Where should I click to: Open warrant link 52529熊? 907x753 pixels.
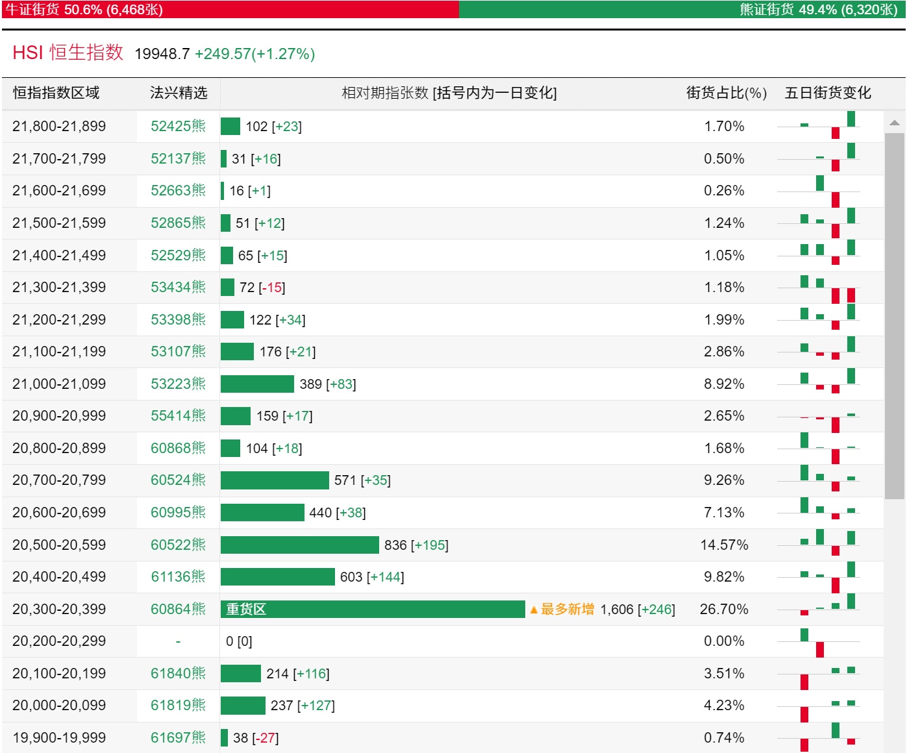tap(178, 255)
